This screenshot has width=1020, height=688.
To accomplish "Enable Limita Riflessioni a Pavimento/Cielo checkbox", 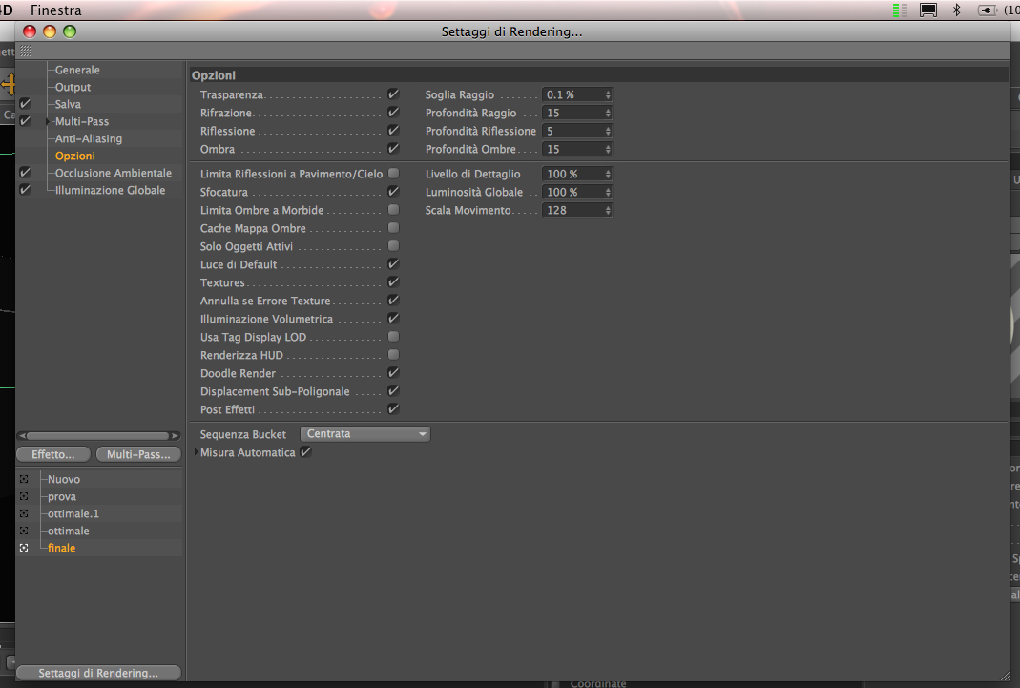I will pyautogui.click(x=393, y=174).
